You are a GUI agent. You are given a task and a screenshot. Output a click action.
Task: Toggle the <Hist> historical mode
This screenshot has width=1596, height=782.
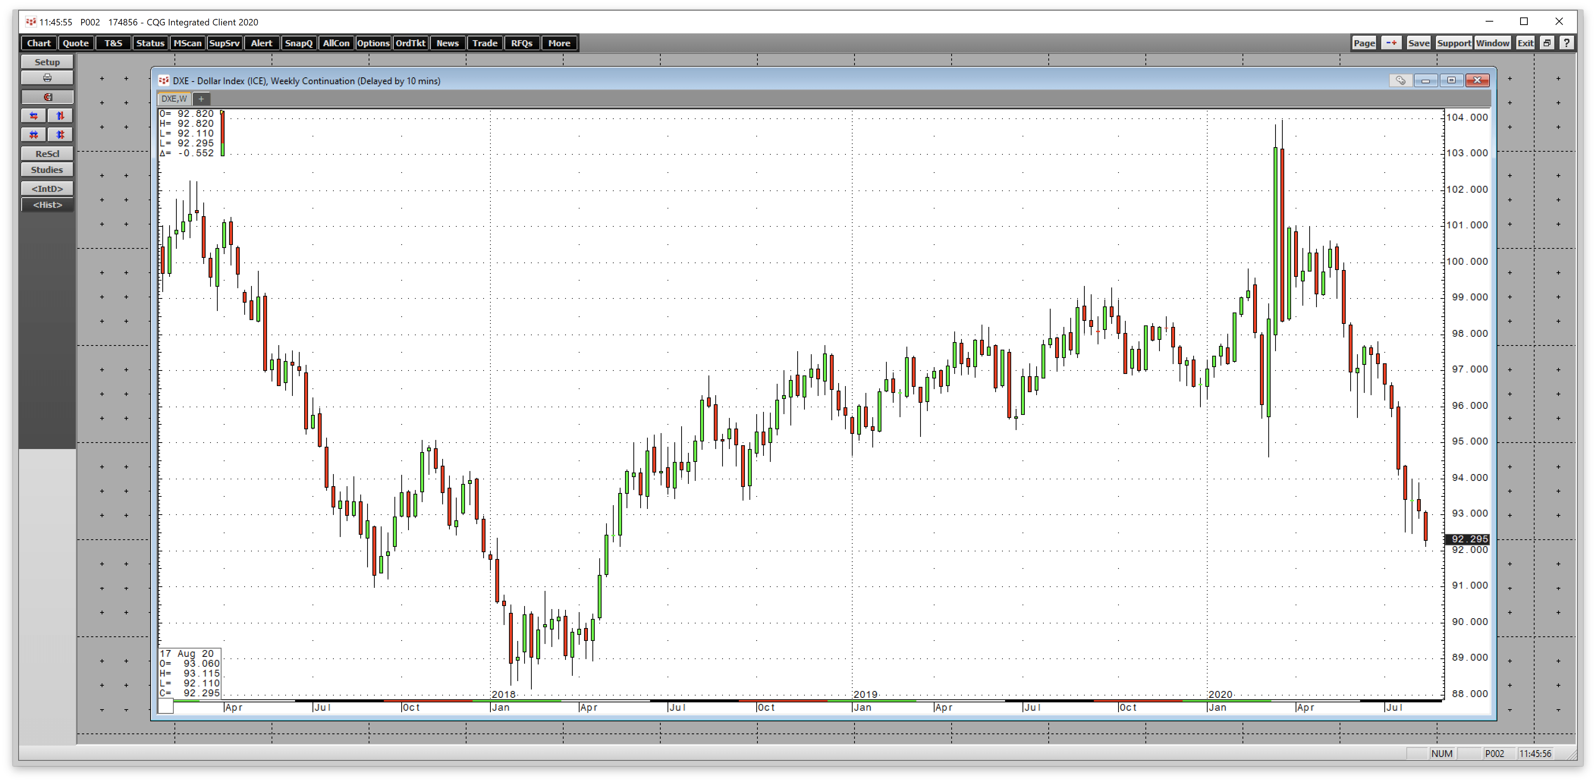point(47,205)
